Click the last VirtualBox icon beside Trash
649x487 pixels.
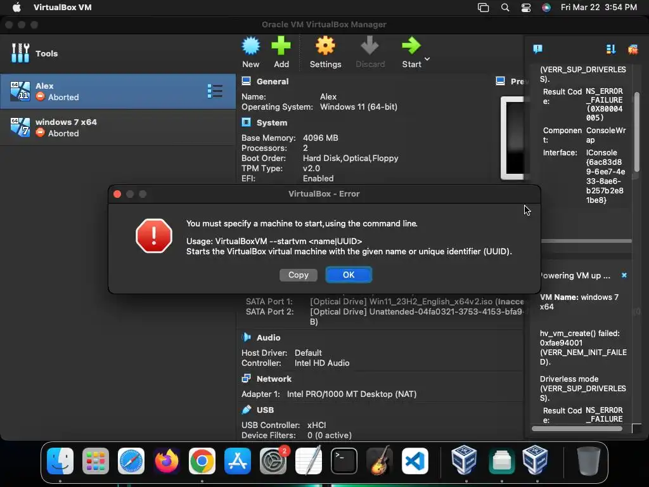535,460
